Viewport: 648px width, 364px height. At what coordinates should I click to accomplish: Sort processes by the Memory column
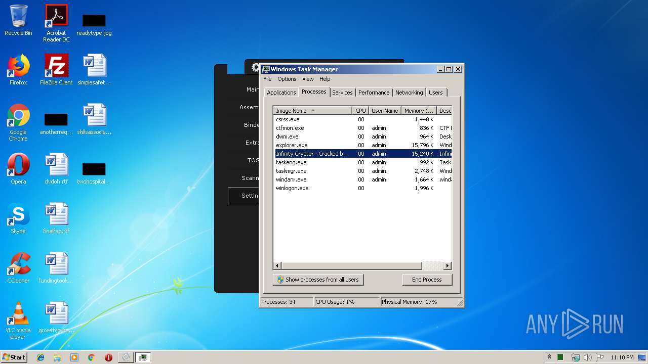click(419, 111)
